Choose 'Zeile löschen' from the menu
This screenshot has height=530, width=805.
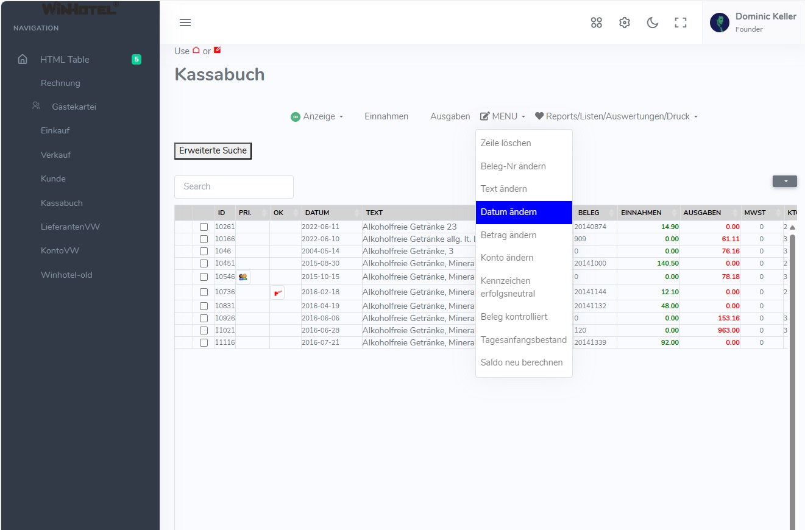click(x=524, y=143)
